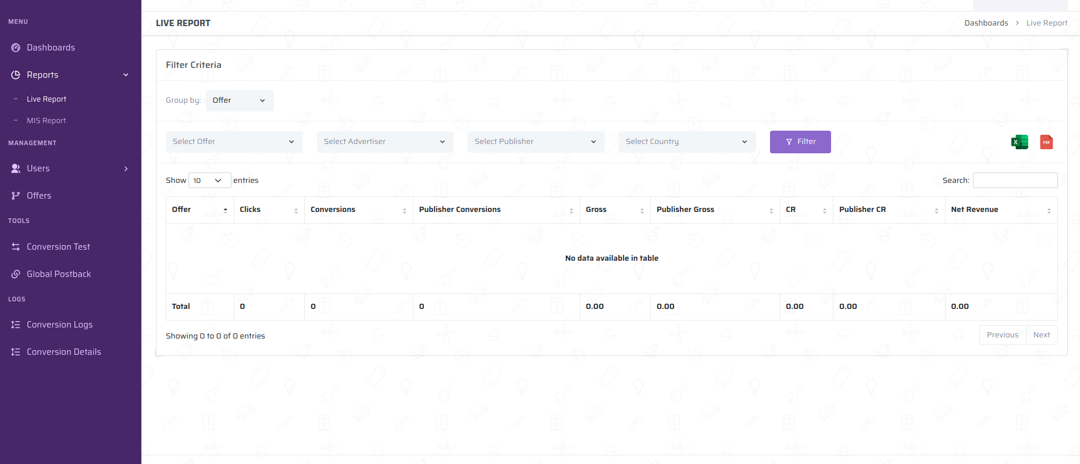Click the Global Postback link icon
The height and width of the screenshot is (464, 1080).
pos(16,274)
